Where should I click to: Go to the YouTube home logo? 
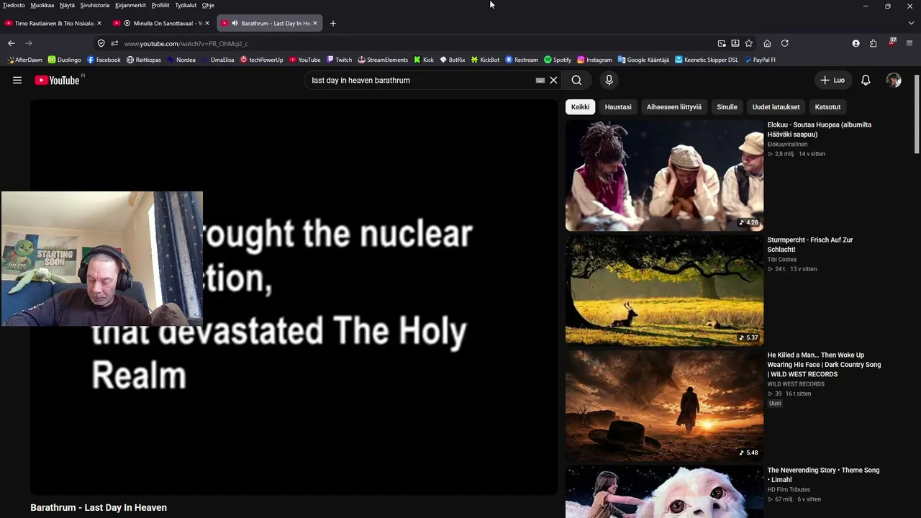pyautogui.click(x=58, y=81)
